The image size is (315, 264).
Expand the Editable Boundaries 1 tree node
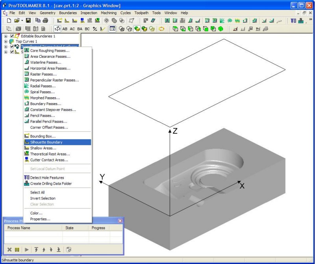[x=6, y=36]
